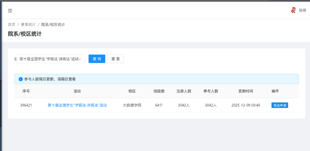Open the activity selection dropdown
Viewport: 310px width, 151px height.
coord(49,59)
